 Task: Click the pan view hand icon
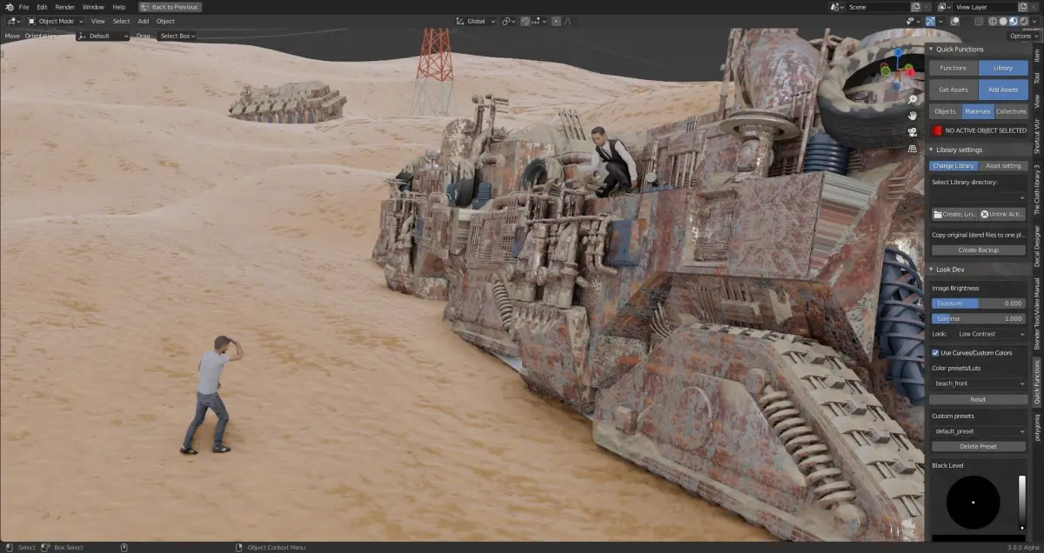(913, 116)
